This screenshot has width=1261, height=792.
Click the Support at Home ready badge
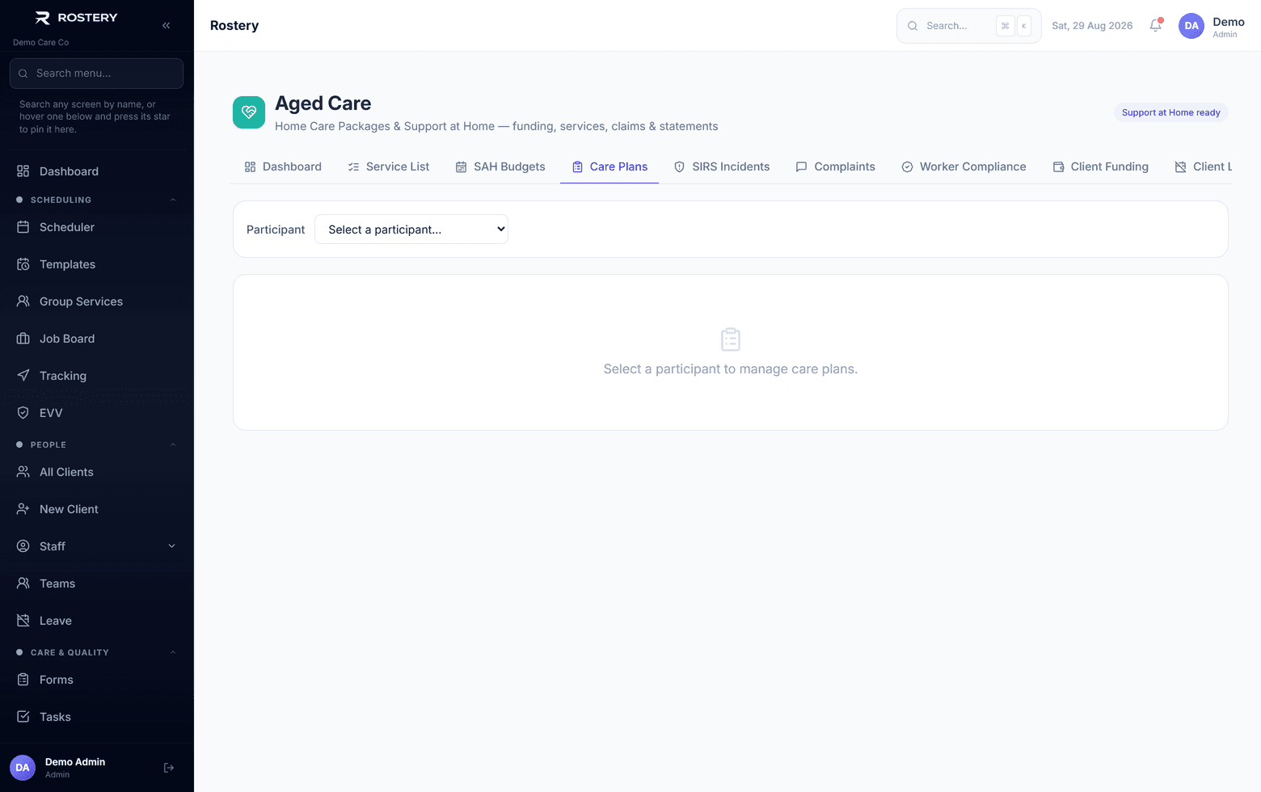(x=1170, y=112)
